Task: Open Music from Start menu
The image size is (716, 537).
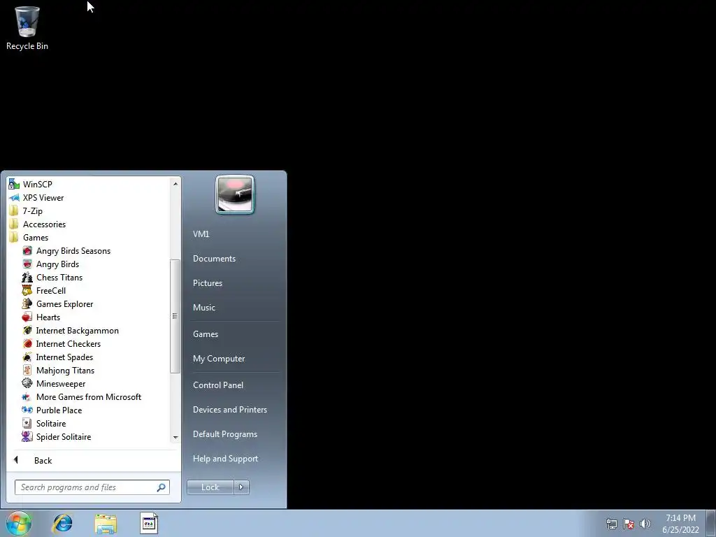Action: point(204,308)
